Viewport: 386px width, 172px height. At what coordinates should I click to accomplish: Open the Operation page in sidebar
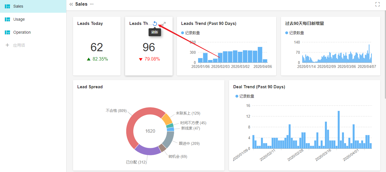(33, 32)
